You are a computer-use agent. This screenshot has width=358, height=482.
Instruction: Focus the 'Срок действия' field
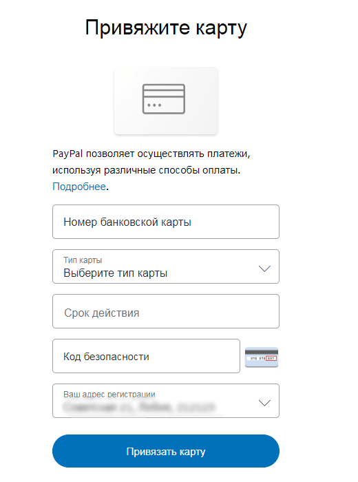(166, 311)
